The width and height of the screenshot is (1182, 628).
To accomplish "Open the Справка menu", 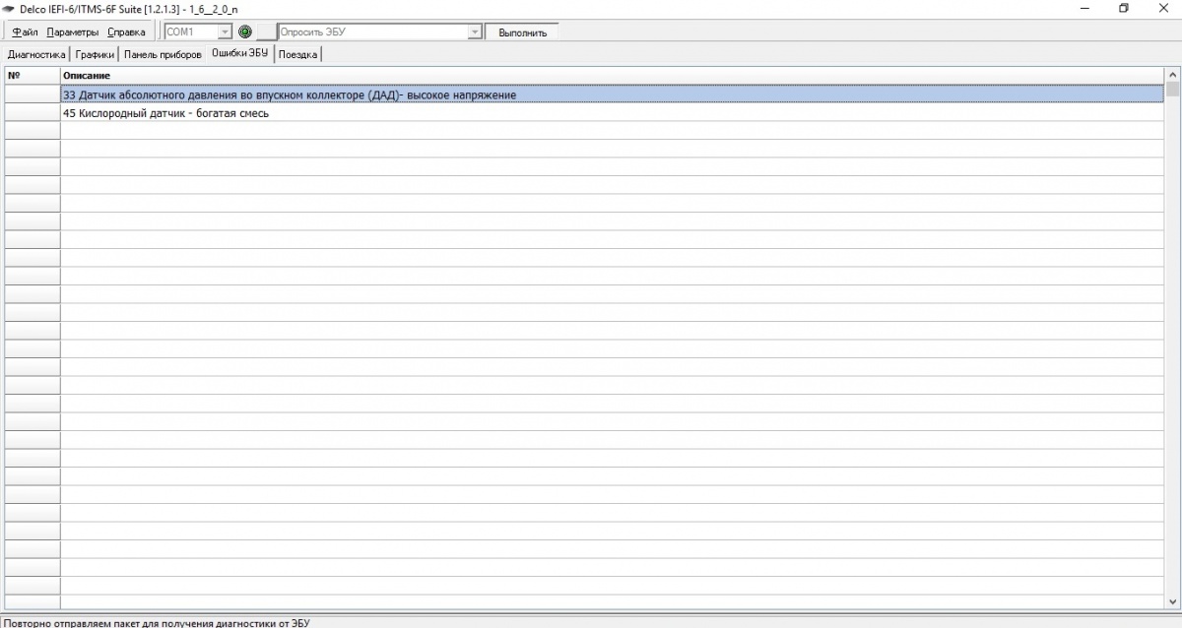I will [x=126, y=31].
